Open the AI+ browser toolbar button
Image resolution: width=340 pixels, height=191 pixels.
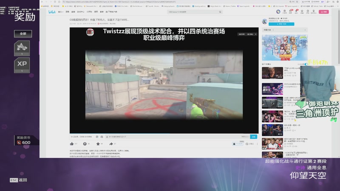(x=323, y=2)
